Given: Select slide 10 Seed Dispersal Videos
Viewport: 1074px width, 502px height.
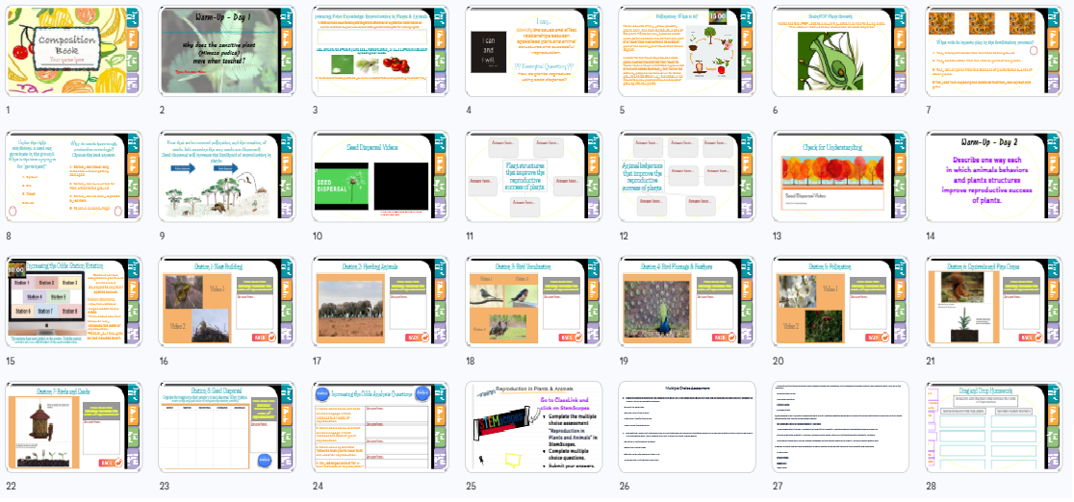Looking at the screenshot, I should point(380,177).
